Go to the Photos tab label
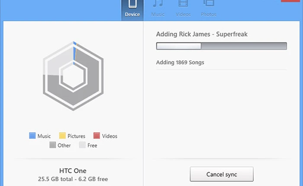The width and height of the screenshot is (303, 186). coord(209,14)
